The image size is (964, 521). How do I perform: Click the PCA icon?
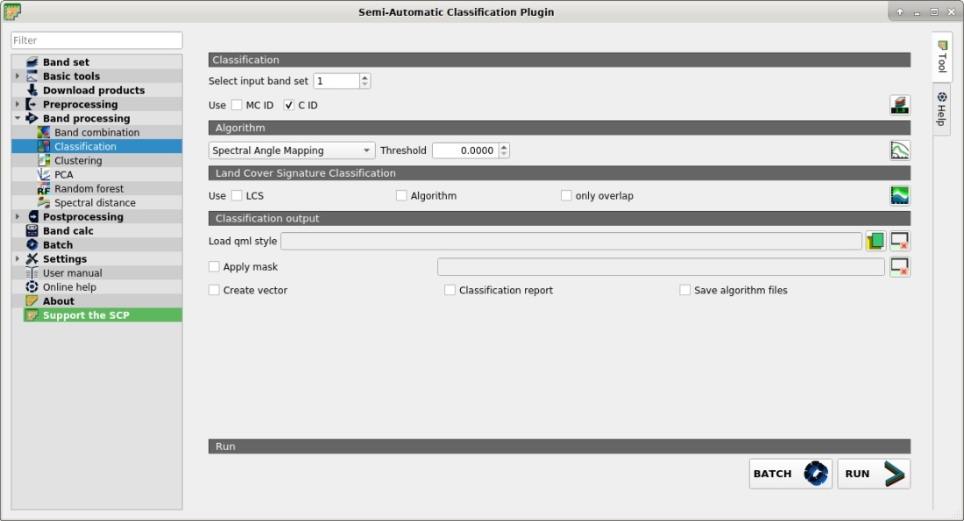44,174
